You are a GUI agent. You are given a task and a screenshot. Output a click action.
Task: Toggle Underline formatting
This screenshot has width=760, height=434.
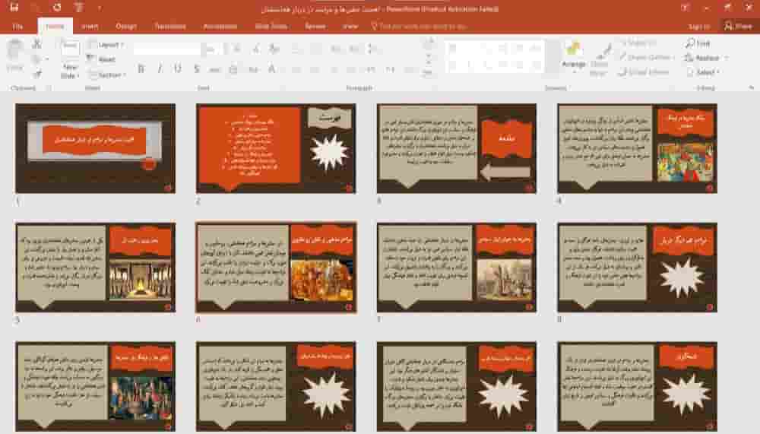click(x=178, y=69)
